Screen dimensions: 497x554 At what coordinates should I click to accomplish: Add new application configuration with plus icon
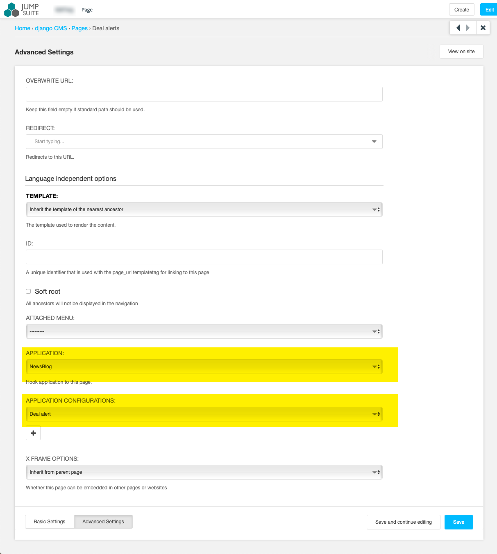coord(33,433)
